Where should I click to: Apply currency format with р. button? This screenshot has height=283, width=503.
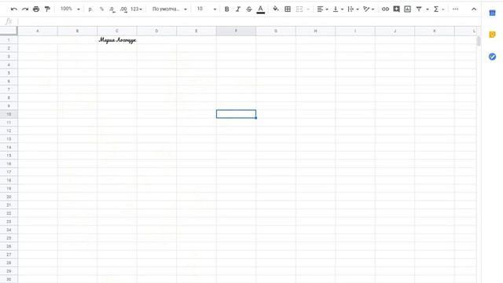point(90,9)
